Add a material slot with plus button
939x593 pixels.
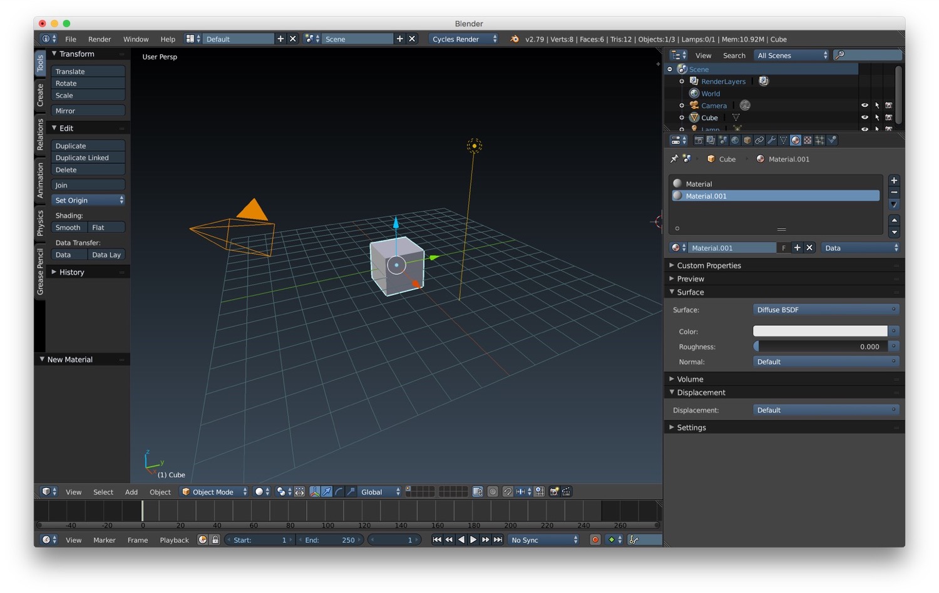point(894,180)
